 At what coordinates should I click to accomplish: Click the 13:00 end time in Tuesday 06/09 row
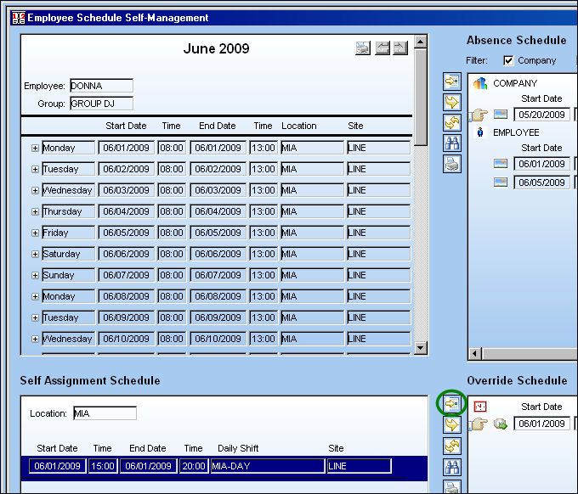(263, 317)
